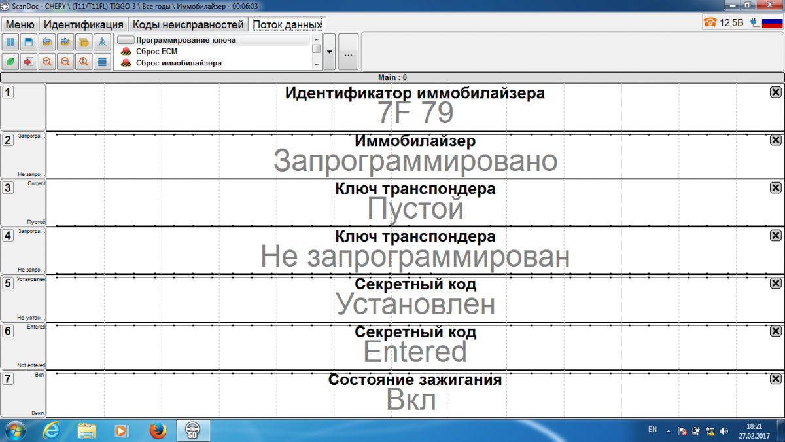The image size is (785, 442).
Task: Click the actions list scroll-up arrow
Action: (x=317, y=39)
